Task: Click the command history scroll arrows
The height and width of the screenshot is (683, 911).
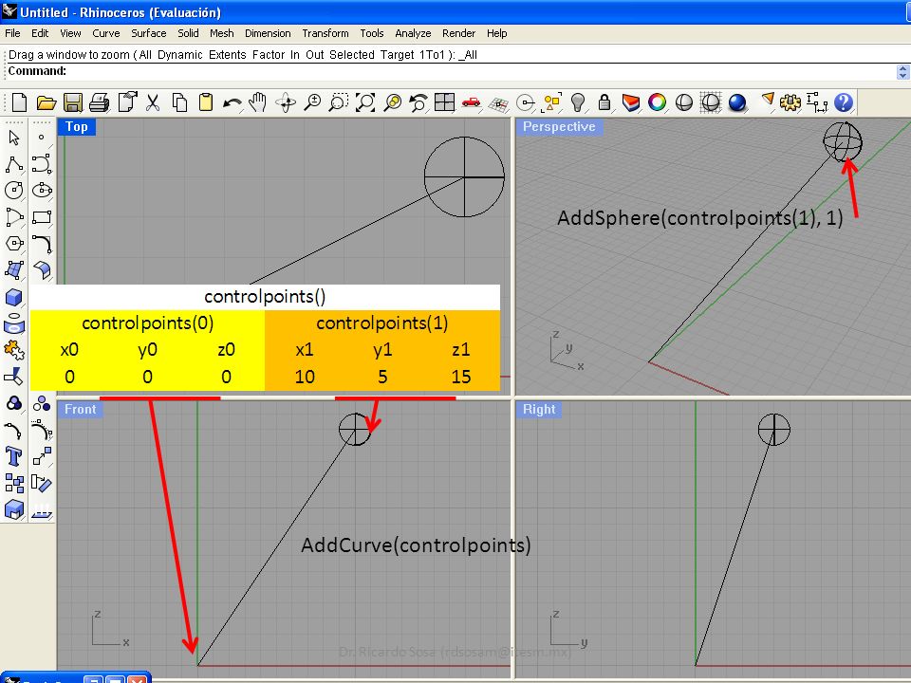Action: point(902,71)
